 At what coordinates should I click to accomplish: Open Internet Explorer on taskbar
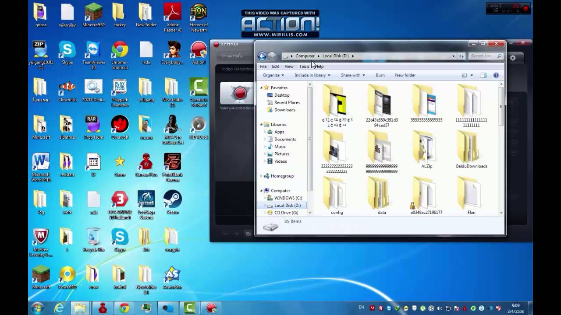[59, 308]
